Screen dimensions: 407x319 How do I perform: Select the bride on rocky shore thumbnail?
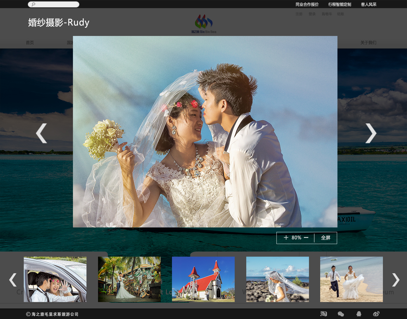(277, 279)
